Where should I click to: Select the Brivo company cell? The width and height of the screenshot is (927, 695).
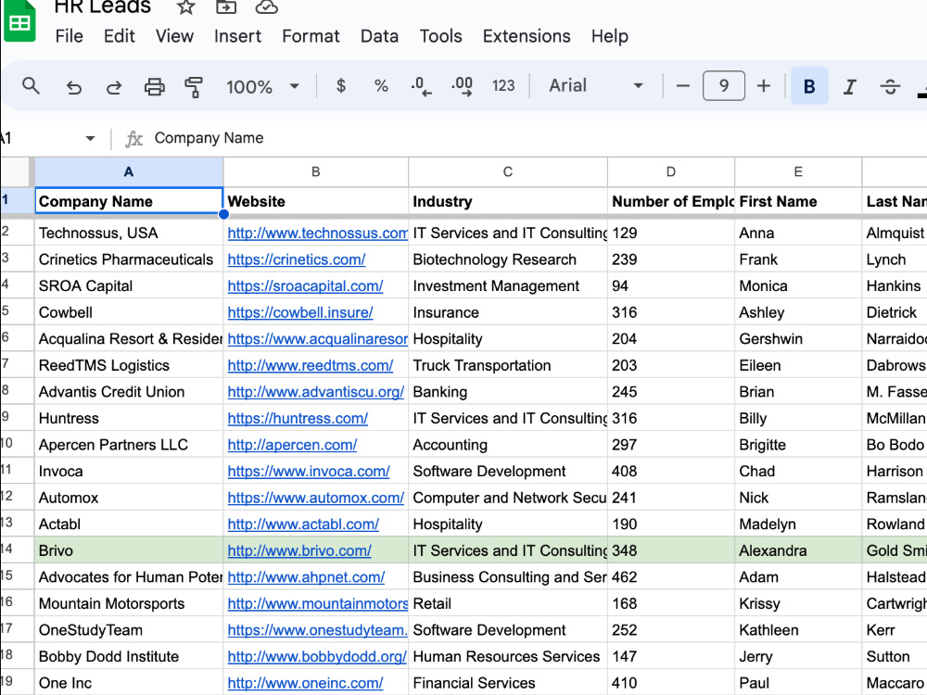129,550
